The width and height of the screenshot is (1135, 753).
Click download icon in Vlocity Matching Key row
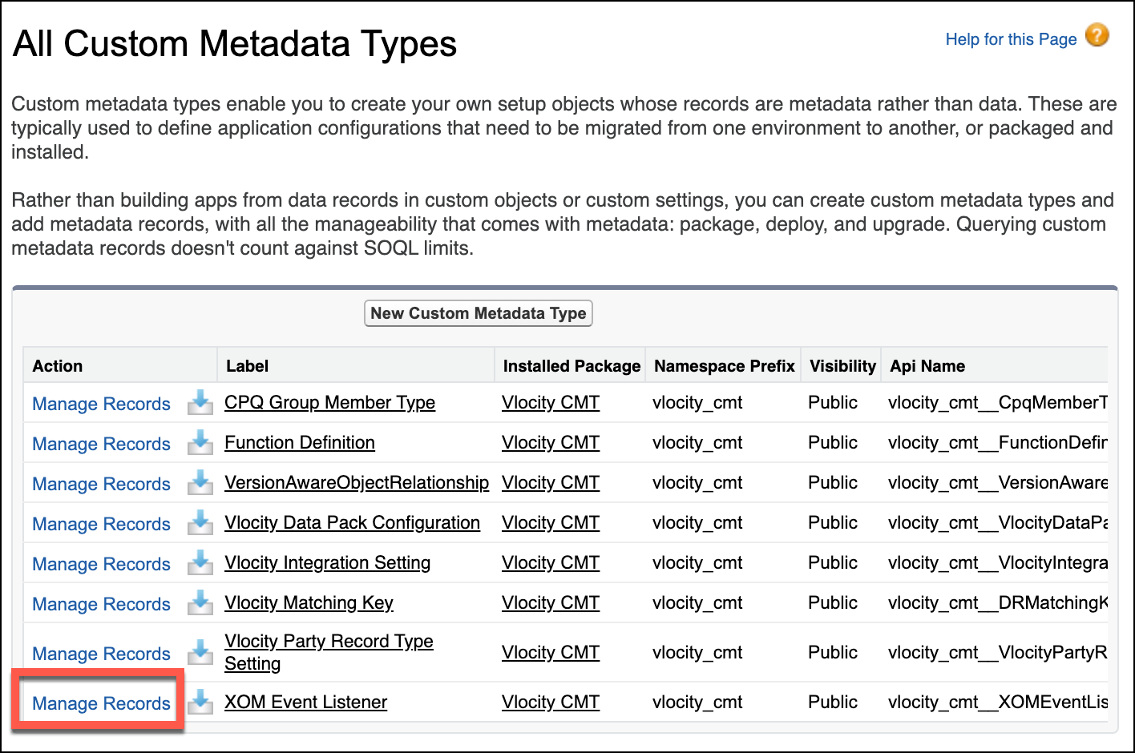[x=200, y=602]
